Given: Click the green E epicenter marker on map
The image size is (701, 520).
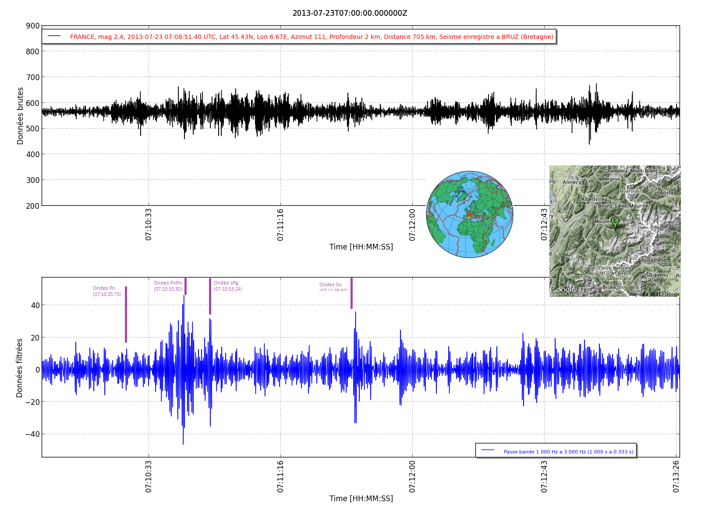Looking at the screenshot, I should pyautogui.click(x=615, y=222).
